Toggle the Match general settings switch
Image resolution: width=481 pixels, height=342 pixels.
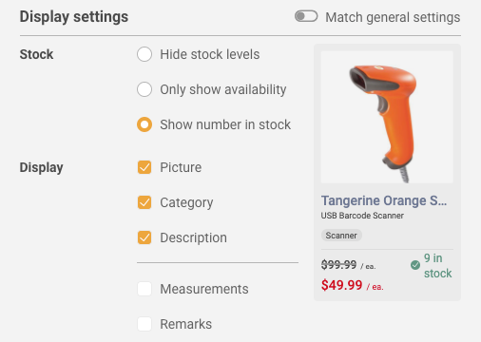click(x=306, y=16)
